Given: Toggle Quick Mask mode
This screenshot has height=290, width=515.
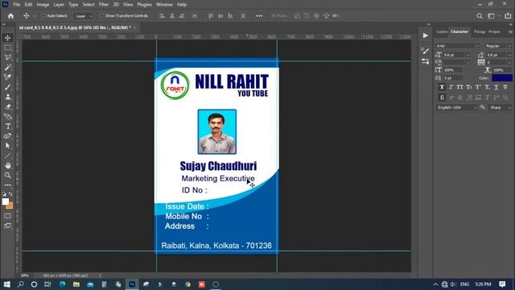Looking at the screenshot, I should point(7,216).
